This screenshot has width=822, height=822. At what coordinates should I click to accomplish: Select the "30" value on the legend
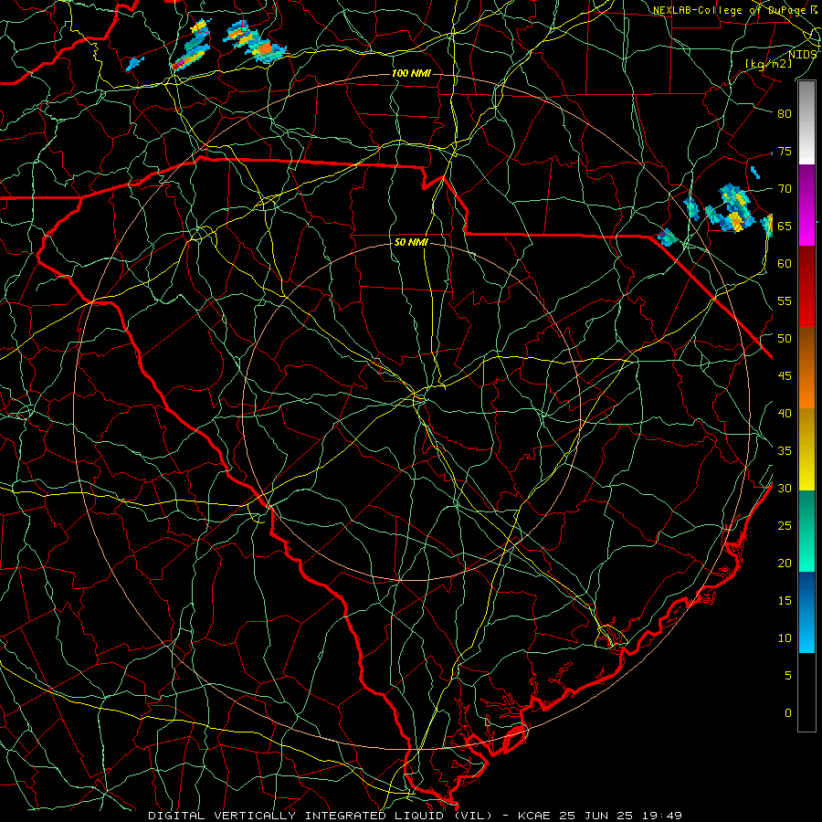tap(785, 488)
